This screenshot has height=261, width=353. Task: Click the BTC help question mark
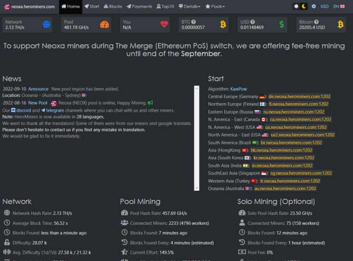pos(193,22)
